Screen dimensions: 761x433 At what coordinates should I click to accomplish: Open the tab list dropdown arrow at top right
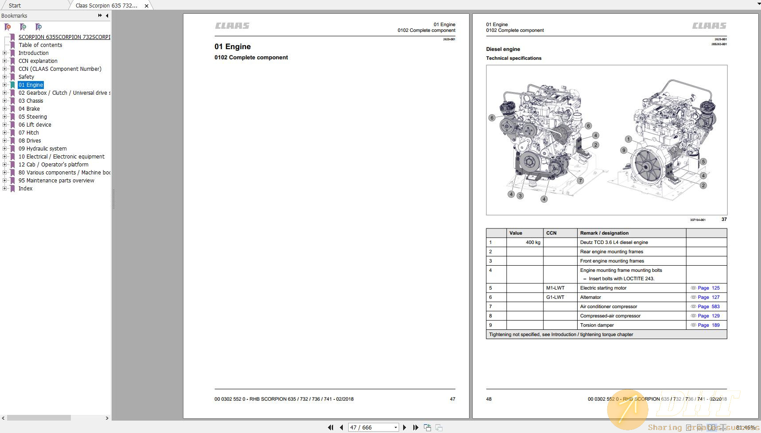758,4
